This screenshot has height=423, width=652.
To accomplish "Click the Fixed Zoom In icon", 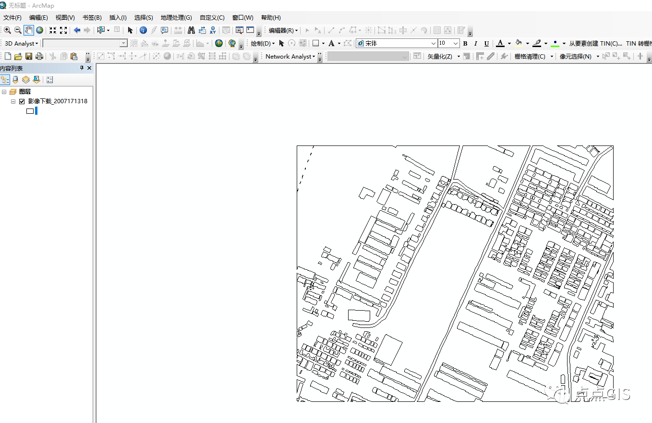I will point(53,30).
